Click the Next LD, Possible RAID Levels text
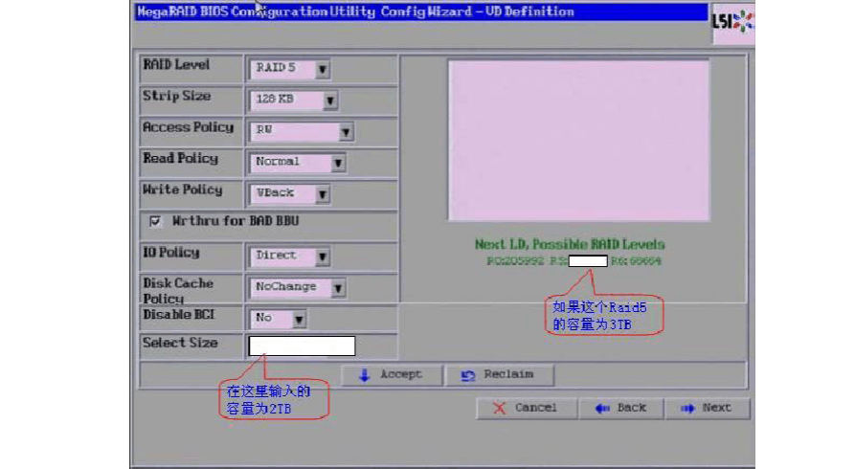Viewport: 855px width, 469px height. [x=570, y=244]
